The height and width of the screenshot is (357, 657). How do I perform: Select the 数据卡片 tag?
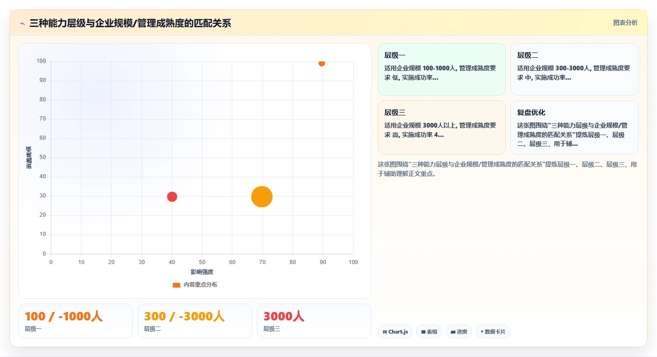(x=493, y=332)
